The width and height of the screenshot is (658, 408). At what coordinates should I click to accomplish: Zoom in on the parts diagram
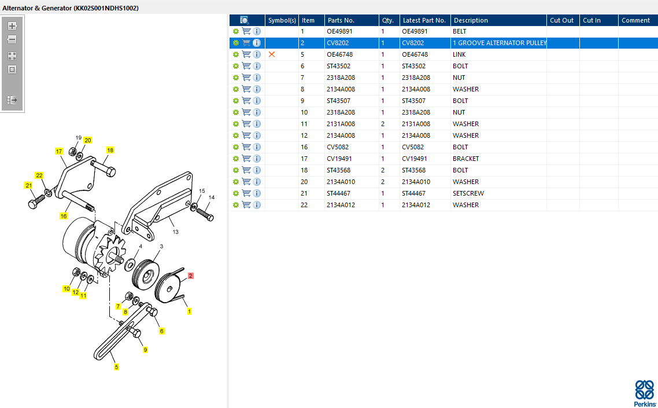(12, 26)
